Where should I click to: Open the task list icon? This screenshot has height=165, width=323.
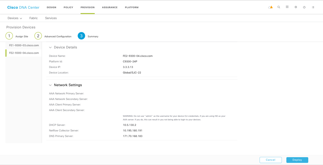[x=313, y=7]
